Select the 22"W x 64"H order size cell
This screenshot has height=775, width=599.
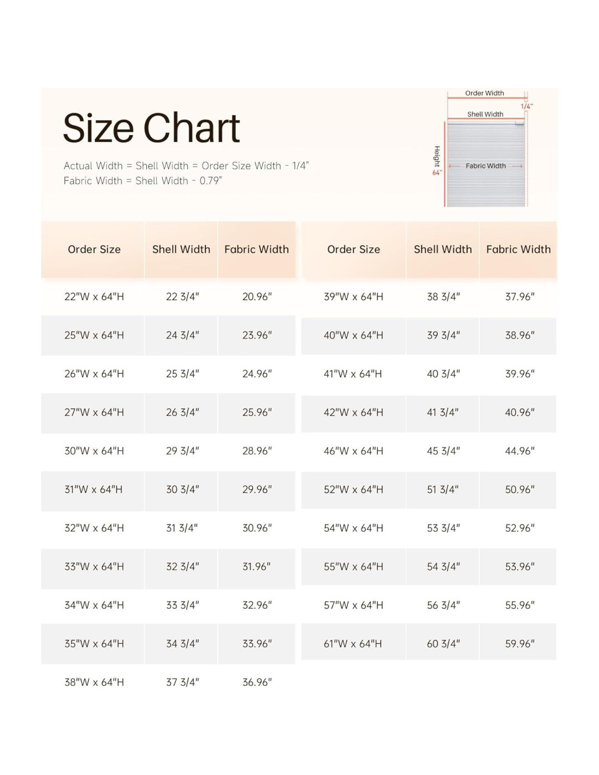[94, 297]
